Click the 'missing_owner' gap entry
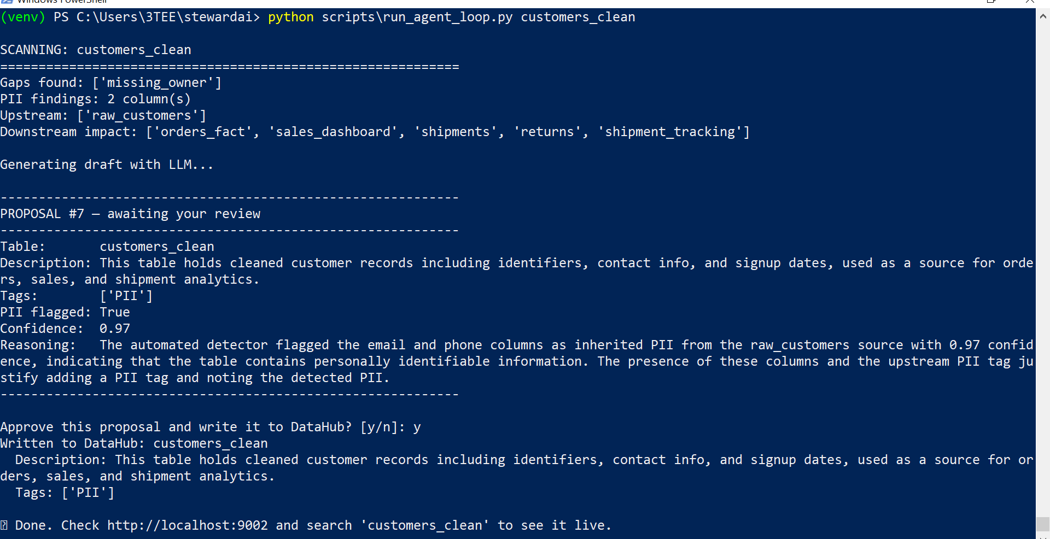The width and height of the screenshot is (1050, 539). (156, 83)
